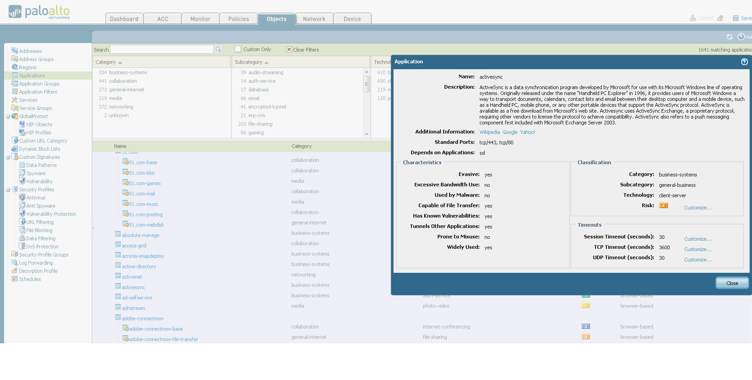Enable the Custom Only checkbox
This screenshot has width=752, height=380.
pyautogui.click(x=238, y=49)
